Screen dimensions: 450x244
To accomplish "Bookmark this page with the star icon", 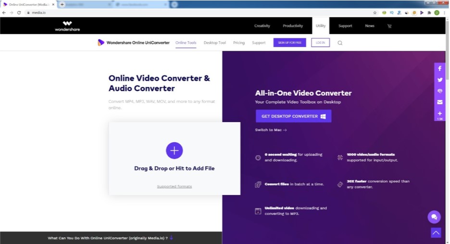I will pyautogui.click(x=375, y=12).
